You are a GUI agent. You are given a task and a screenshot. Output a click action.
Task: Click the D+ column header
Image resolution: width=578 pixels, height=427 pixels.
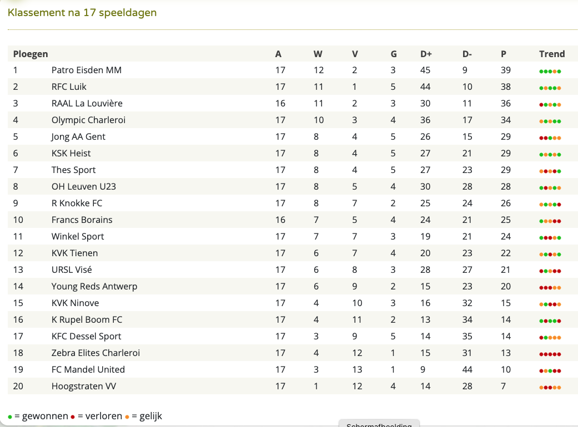426,54
